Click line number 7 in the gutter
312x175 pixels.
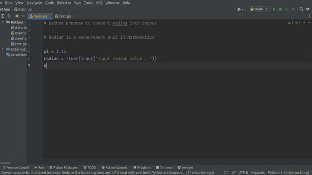click(x=29, y=66)
